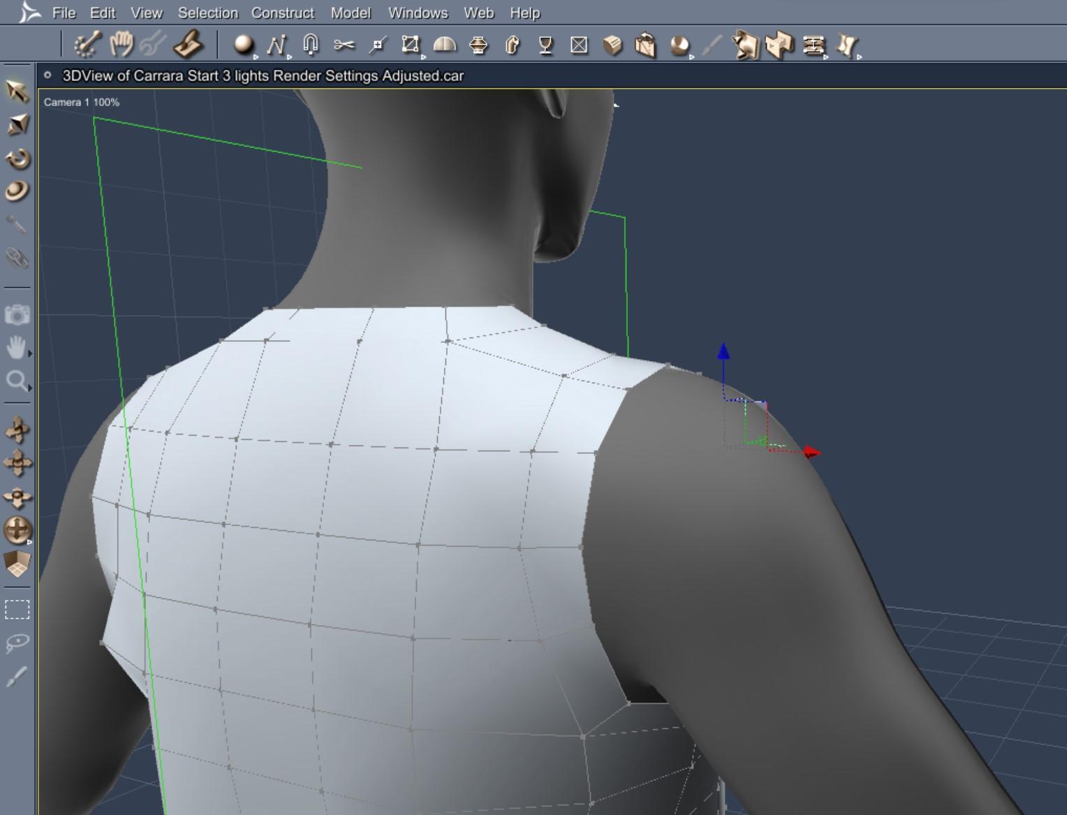Select the round four-arrow view rotation tool
Screen dimensions: 1067x815
[x=17, y=530]
